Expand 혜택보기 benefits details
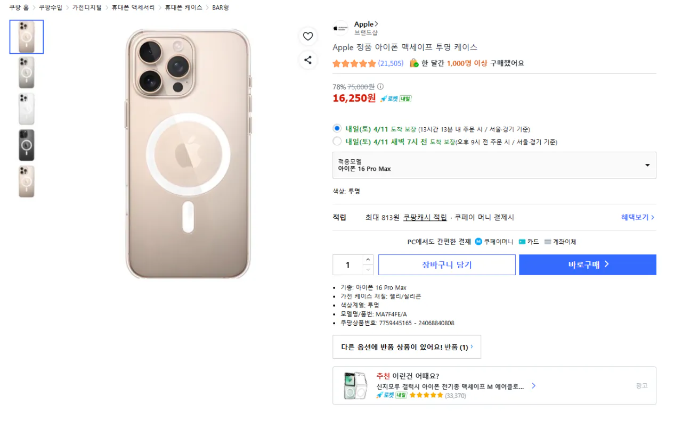 (637, 217)
